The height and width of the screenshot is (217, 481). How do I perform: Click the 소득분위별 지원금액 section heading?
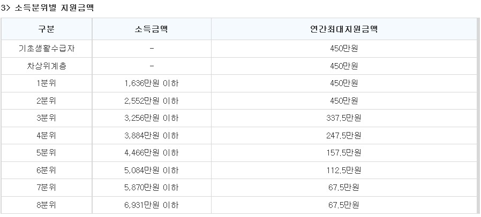pos(54,8)
